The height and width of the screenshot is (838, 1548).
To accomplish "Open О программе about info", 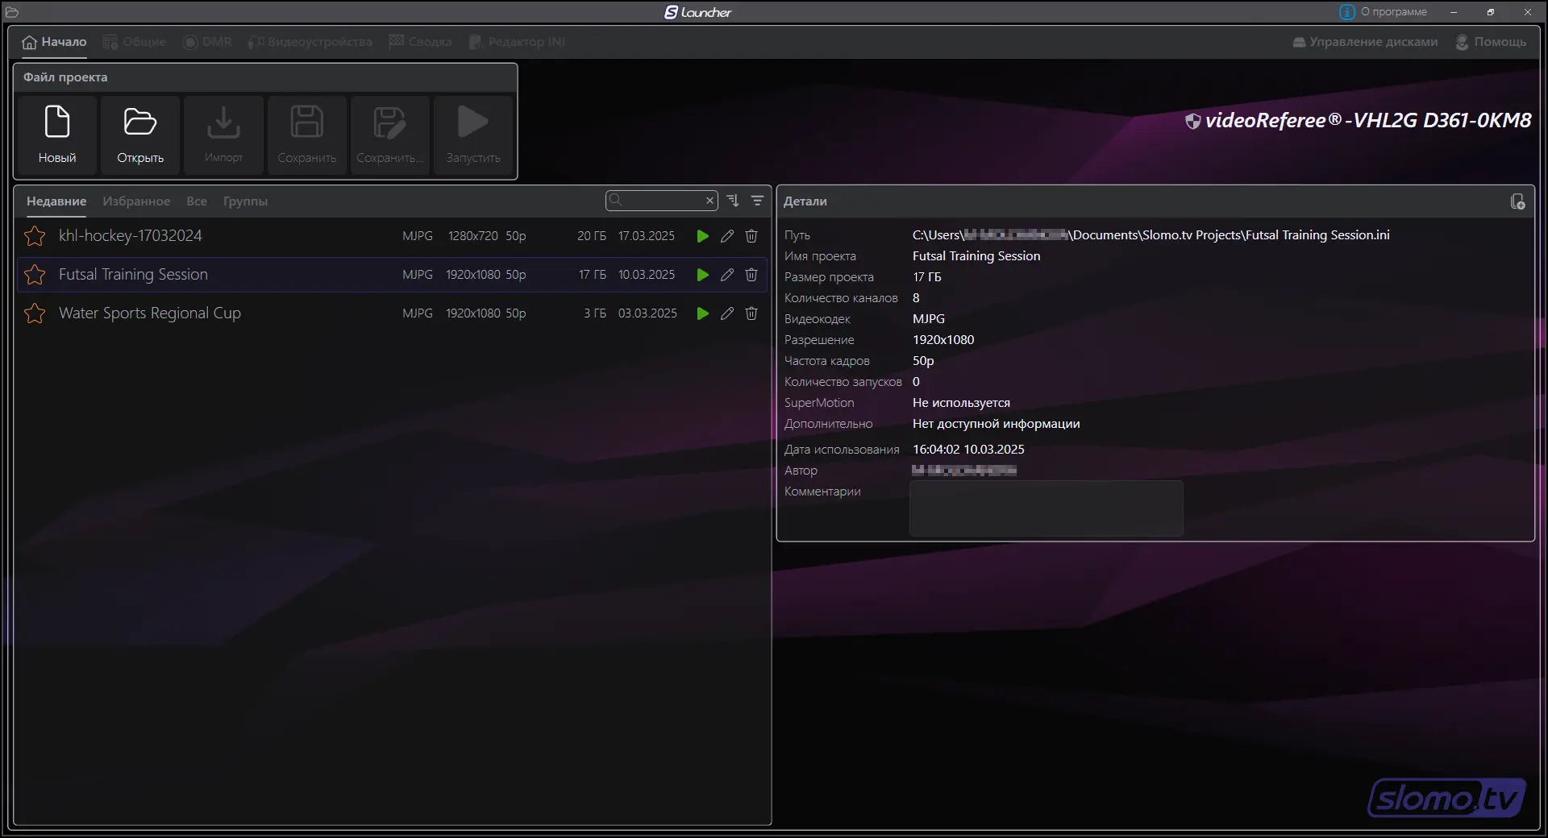I will point(1384,12).
